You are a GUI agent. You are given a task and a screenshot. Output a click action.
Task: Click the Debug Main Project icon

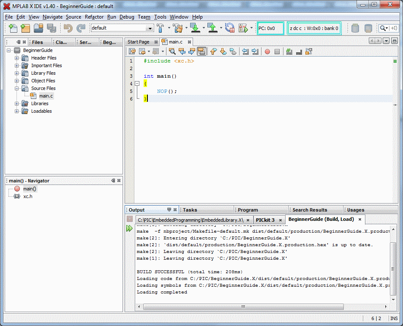click(x=243, y=28)
